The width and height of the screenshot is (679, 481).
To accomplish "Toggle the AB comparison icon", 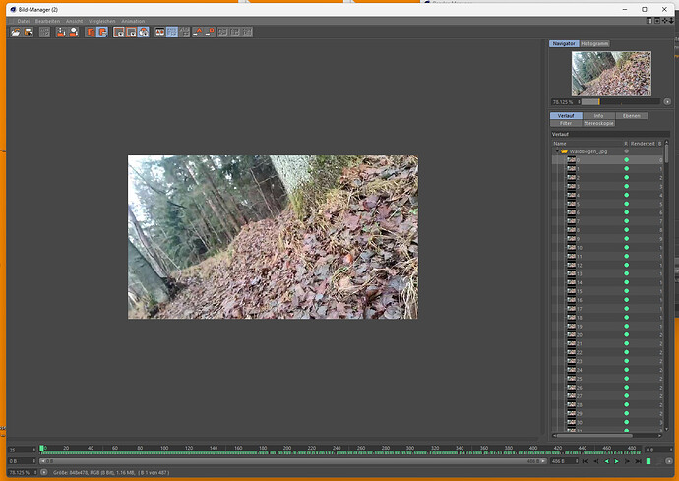I will pos(159,32).
